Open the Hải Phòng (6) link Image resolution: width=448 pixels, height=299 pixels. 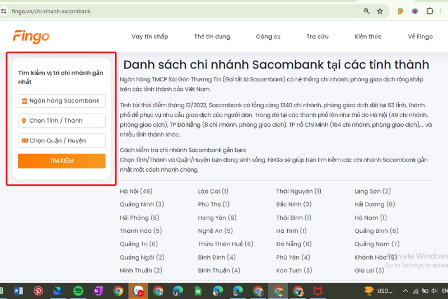click(139, 218)
